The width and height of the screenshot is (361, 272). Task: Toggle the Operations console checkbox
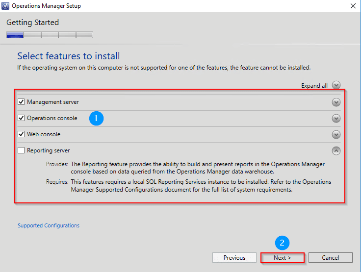pos(21,118)
